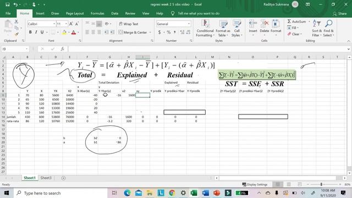Toggle middle vertical alignment

click(x=93, y=24)
